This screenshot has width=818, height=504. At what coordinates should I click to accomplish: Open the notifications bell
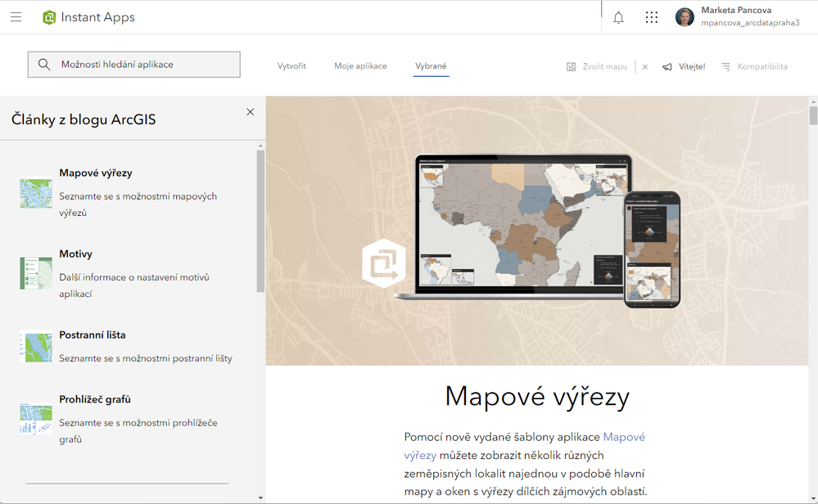(618, 18)
